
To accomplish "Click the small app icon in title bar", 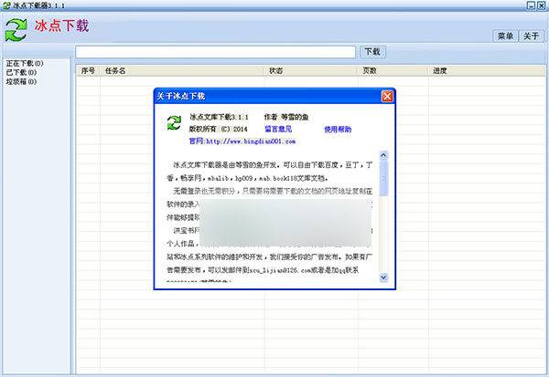I will tap(6, 5).
